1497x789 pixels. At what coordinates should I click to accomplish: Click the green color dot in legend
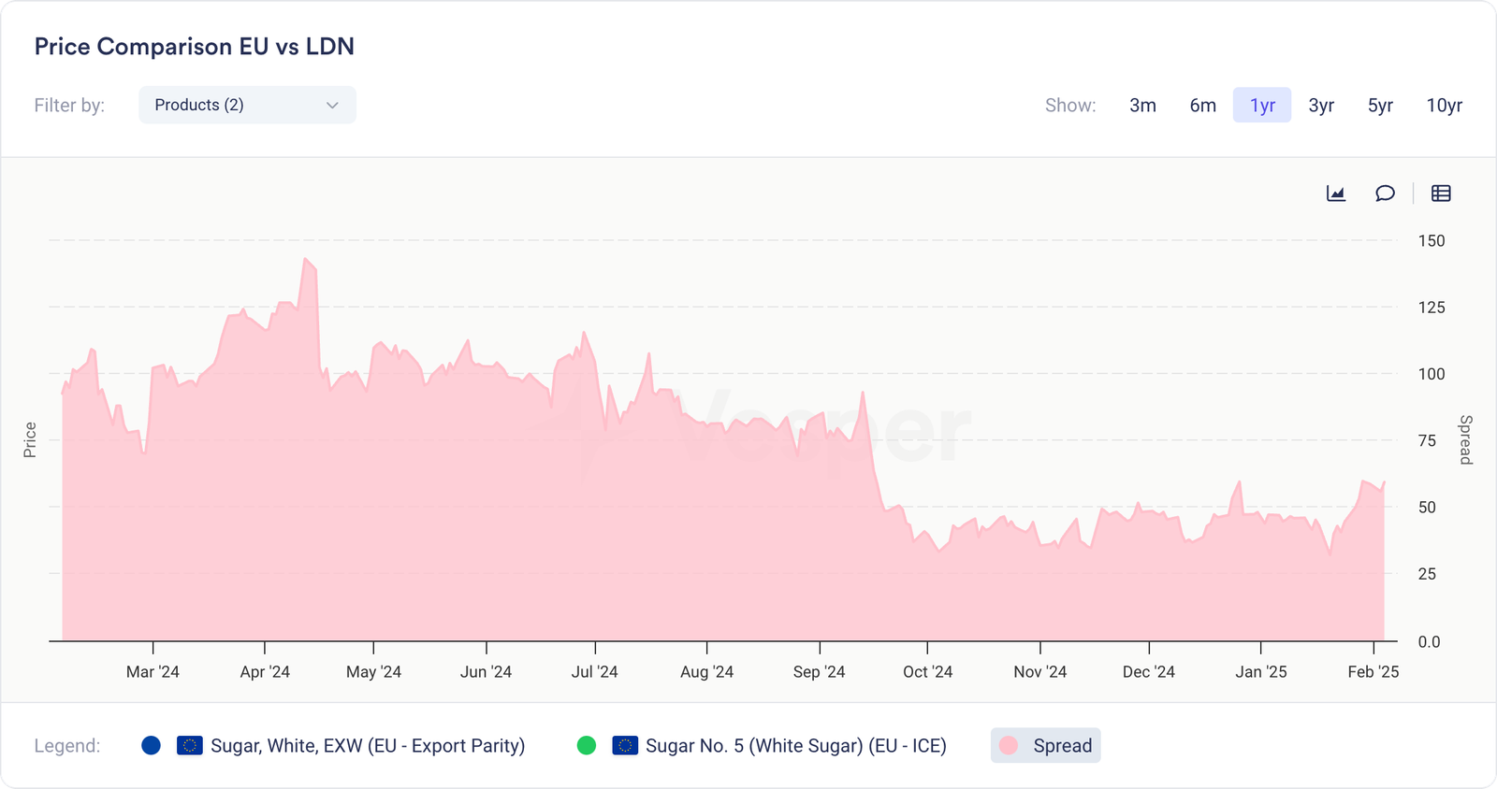(x=587, y=745)
